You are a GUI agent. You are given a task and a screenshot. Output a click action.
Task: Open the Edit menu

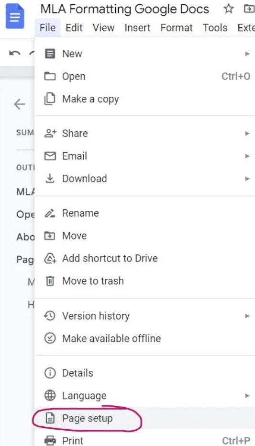click(74, 28)
